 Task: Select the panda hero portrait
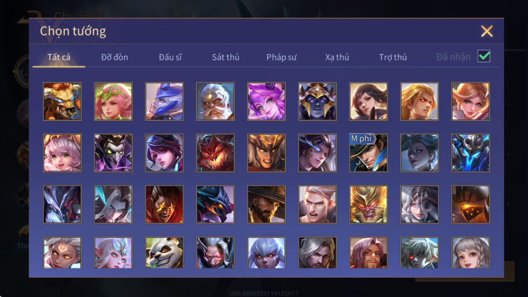tap(164, 252)
